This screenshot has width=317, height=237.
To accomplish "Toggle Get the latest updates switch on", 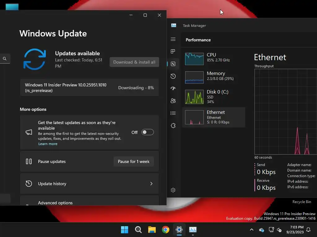I will tap(148, 132).
